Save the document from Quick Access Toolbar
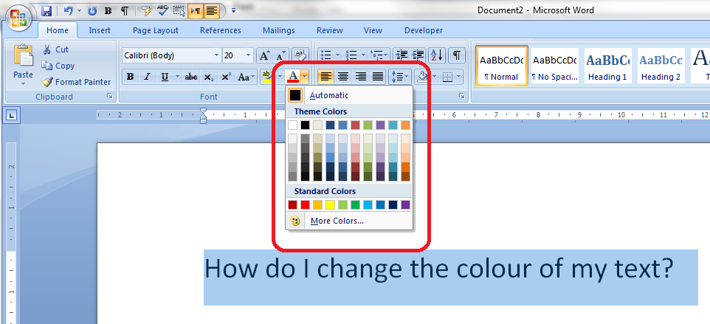The image size is (710, 324). tap(46, 10)
